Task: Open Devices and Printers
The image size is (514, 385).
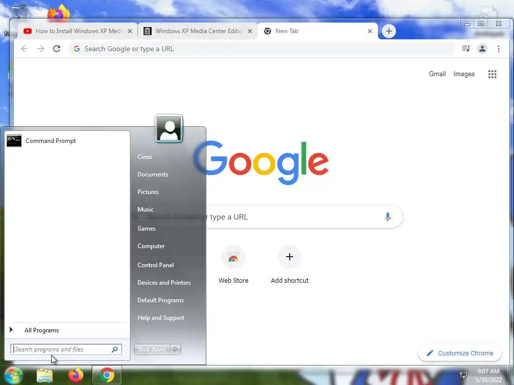Action: [x=164, y=283]
